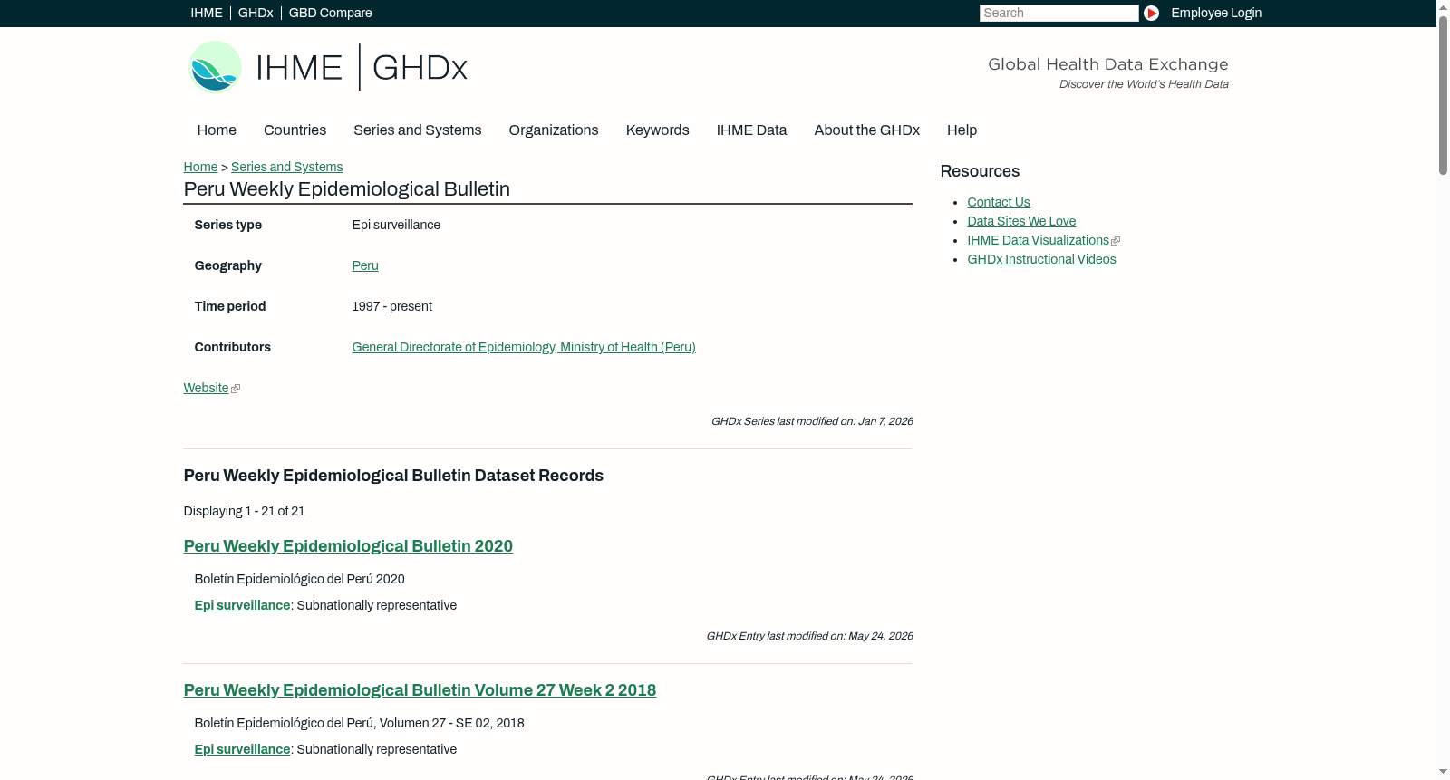Image resolution: width=1450 pixels, height=780 pixels.
Task: Open the Keywords menu
Action: point(657,130)
